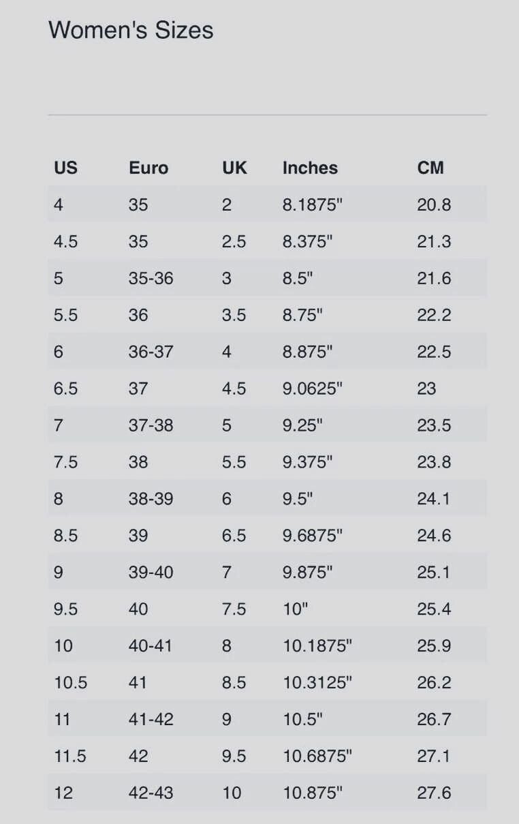This screenshot has width=519, height=824.
Task: Click the 10" inches value
Action: [x=295, y=609]
